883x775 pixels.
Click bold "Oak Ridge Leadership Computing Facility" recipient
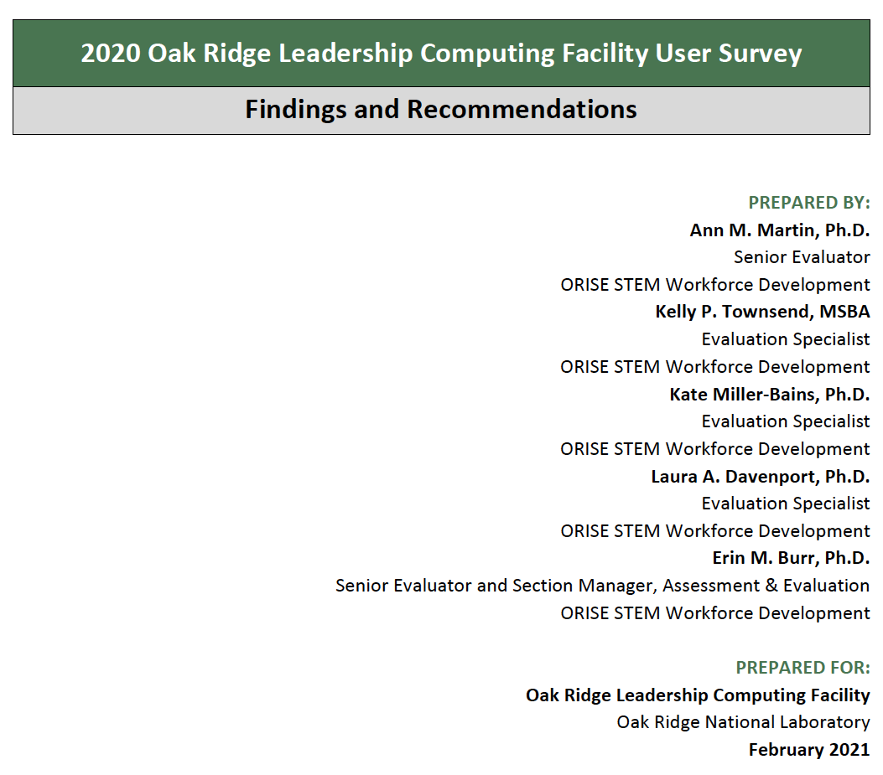point(698,695)
